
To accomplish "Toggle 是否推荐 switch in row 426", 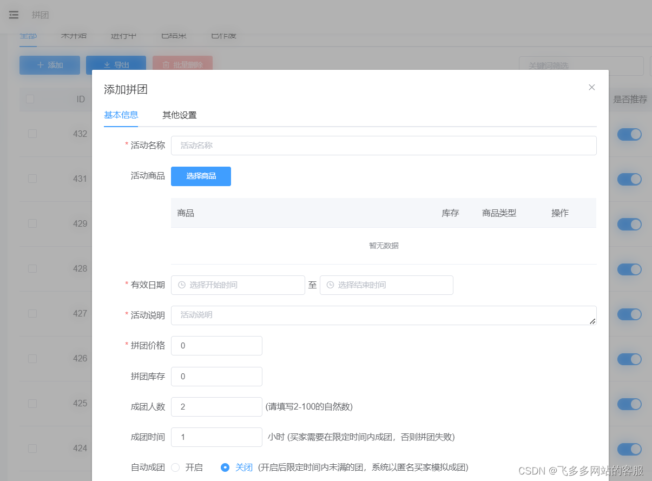I will (x=629, y=359).
